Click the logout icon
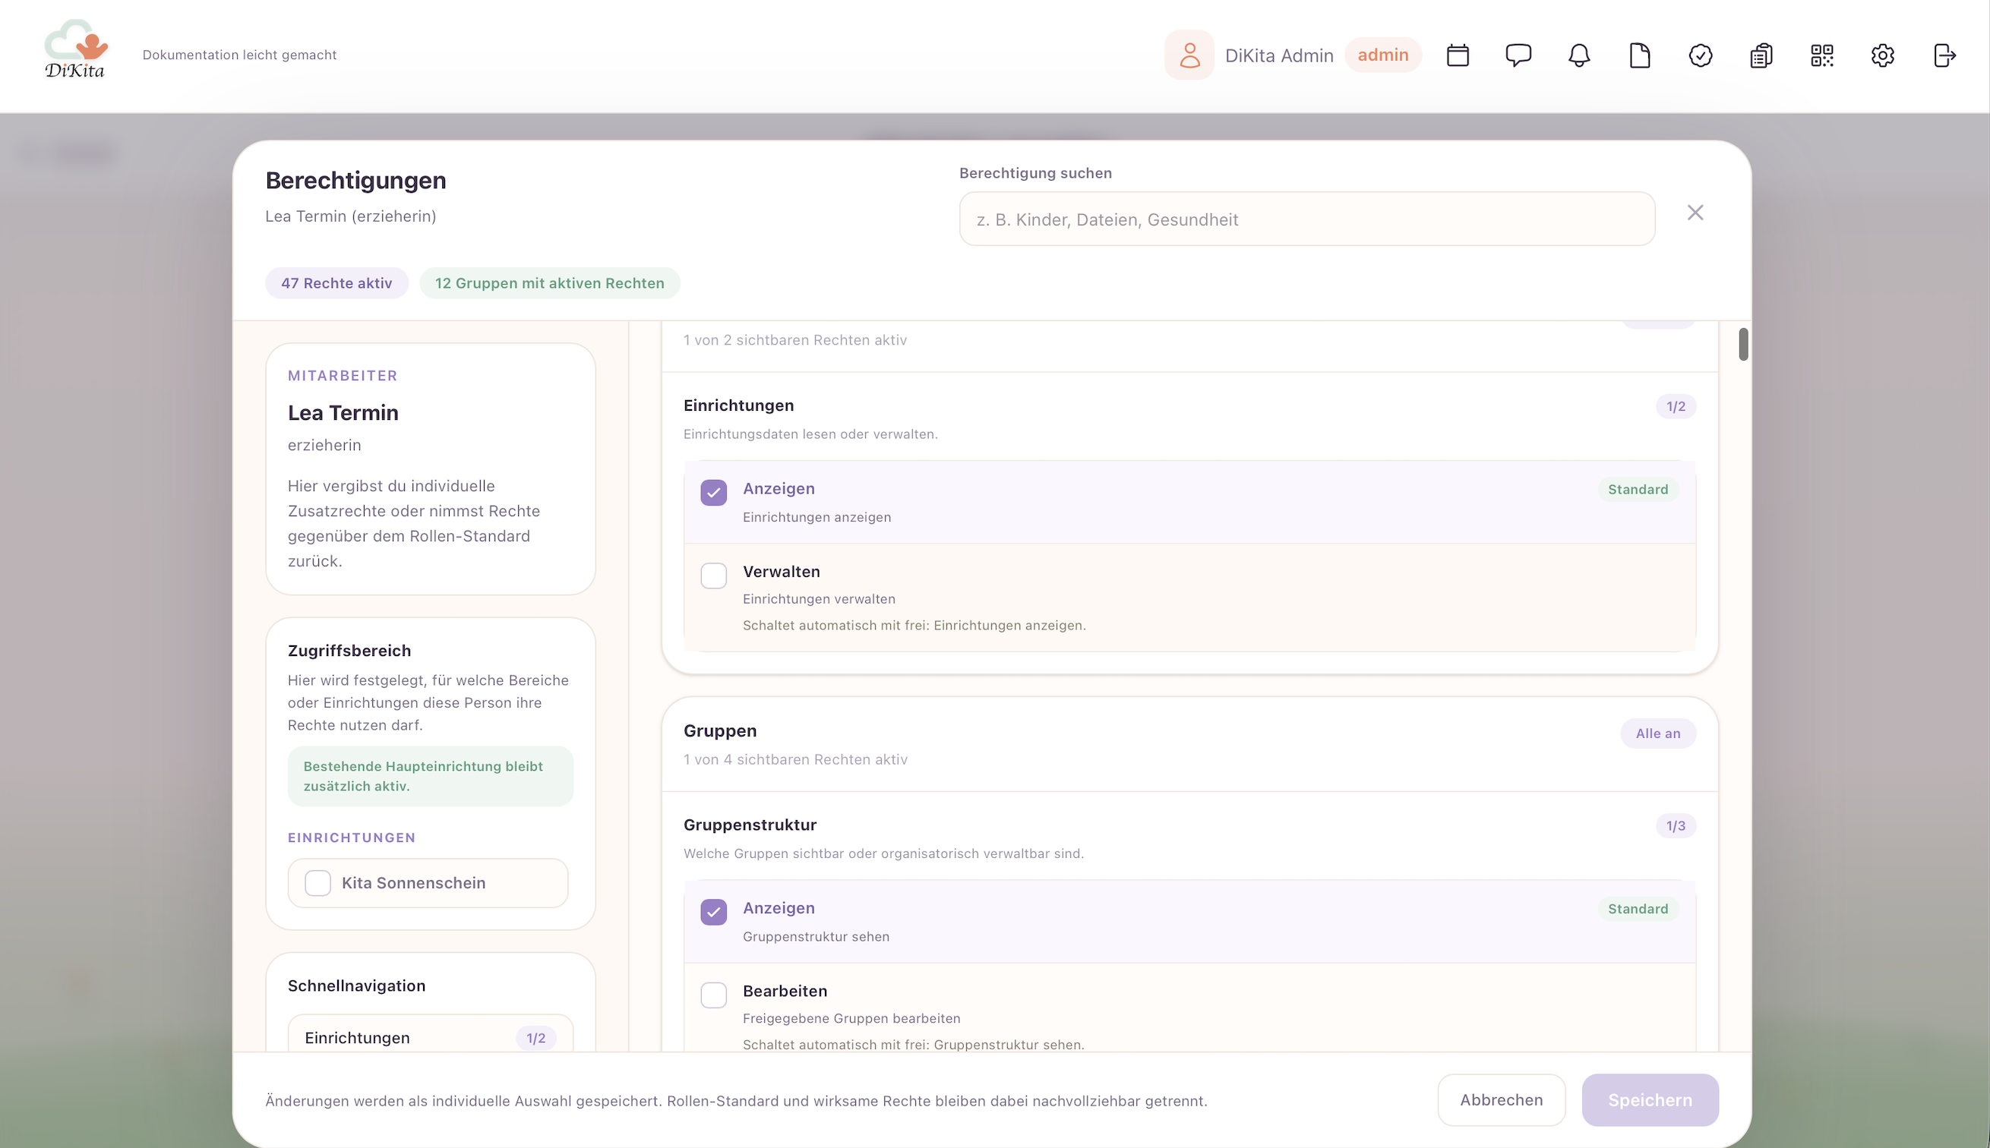 [x=1944, y=55]
